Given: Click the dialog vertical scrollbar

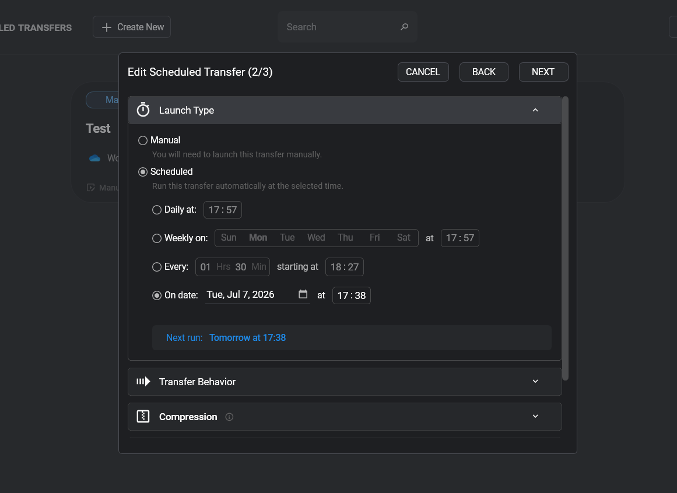Looking at the screenshot, I should (565, 238).
